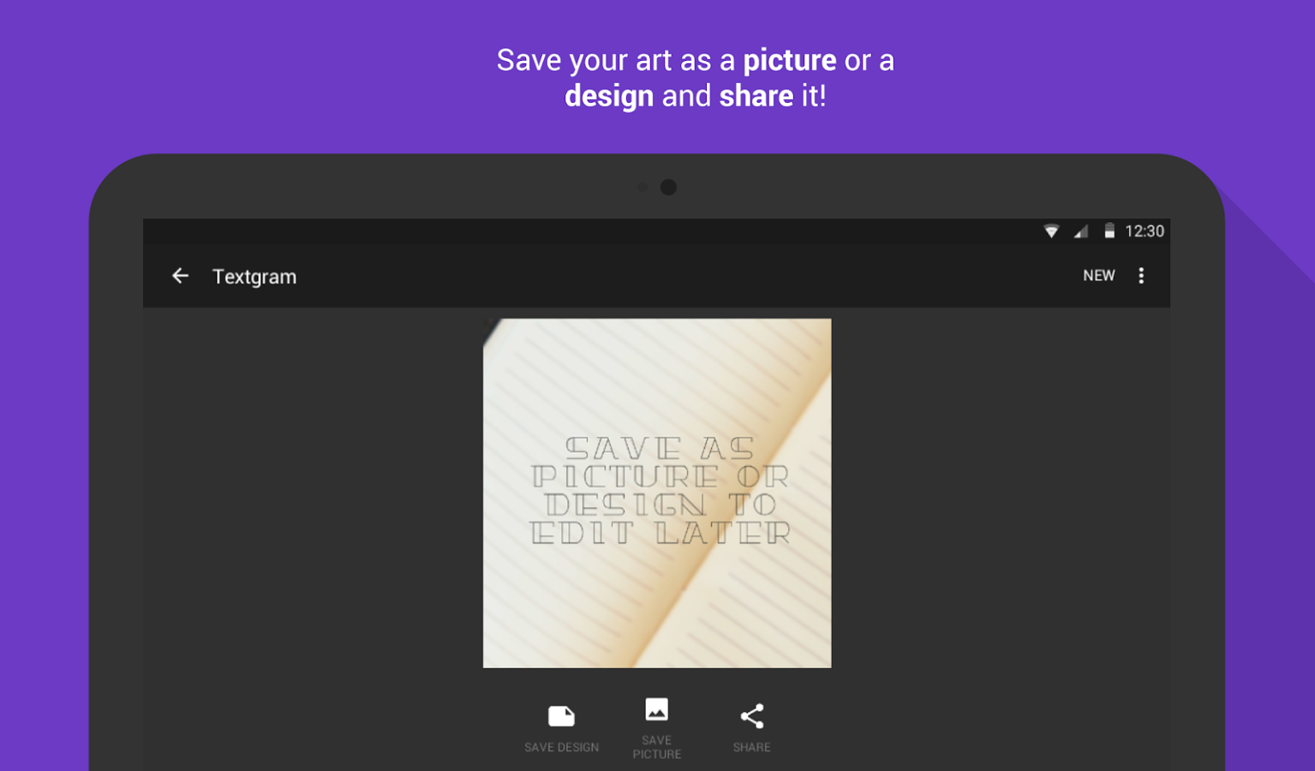Tap the NEW button
The width and height of the screenshot is (1315, 771).
[x=1099, y=276]
